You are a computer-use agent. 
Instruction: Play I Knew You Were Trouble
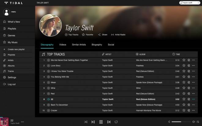click(48, 71)
